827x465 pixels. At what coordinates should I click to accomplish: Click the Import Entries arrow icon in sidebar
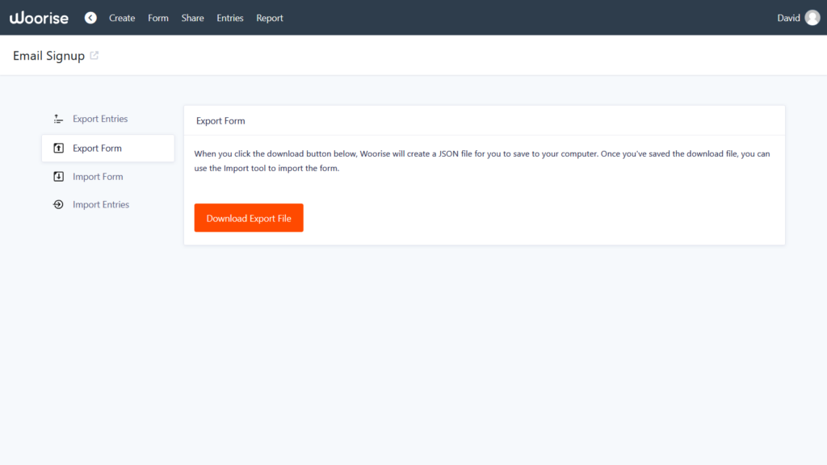tap(57, 204)
